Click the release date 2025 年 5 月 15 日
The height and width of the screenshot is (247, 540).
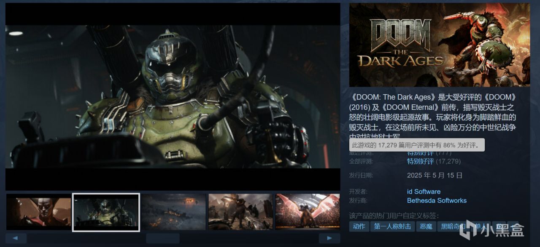coord(435,175)
